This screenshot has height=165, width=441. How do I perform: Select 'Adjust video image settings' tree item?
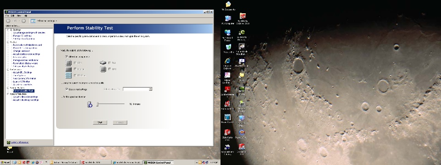pos(26,100)
